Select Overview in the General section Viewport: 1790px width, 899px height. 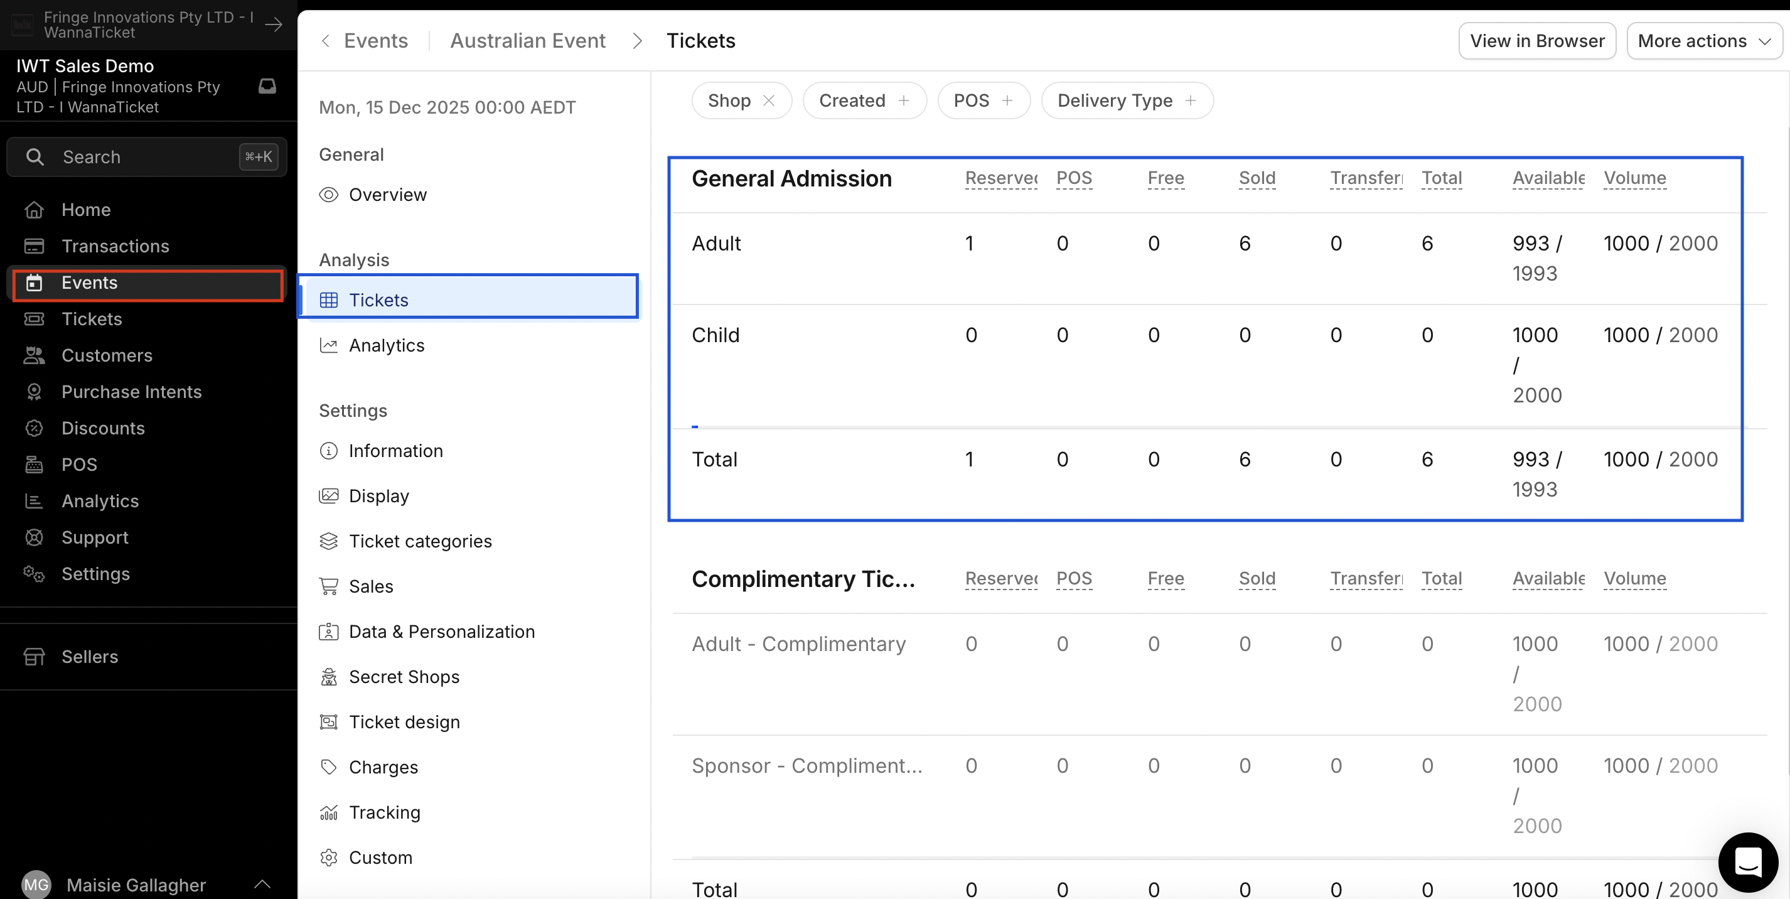tap(387, 195)
